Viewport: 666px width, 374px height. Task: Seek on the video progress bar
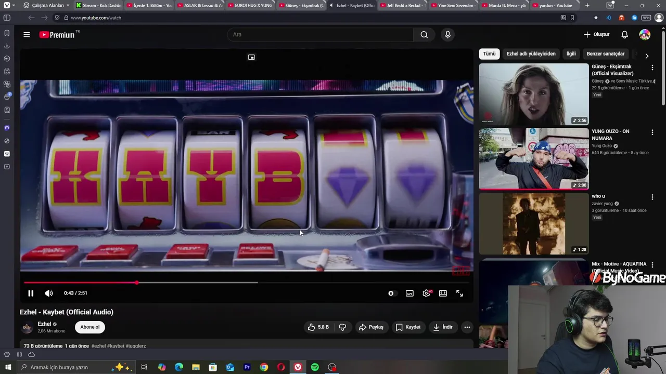click(247, 283)
